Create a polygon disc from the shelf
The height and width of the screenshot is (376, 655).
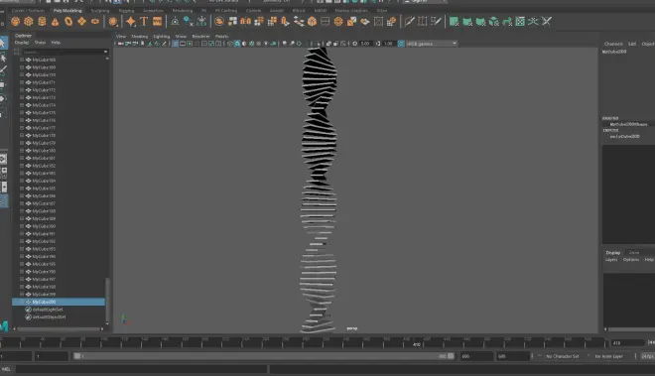tap(95, 21)
